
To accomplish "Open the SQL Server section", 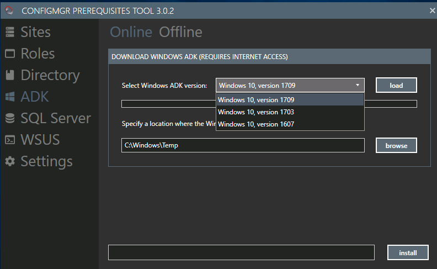I will pos(56,118).
